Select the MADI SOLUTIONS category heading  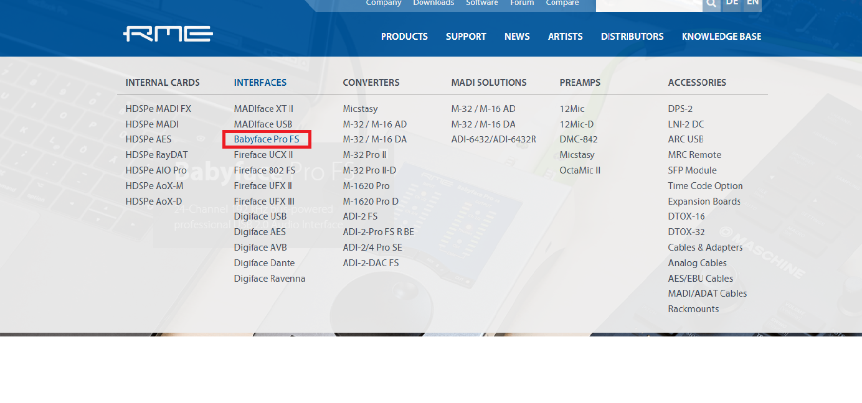pyautogui.click(x=489, y=83)
